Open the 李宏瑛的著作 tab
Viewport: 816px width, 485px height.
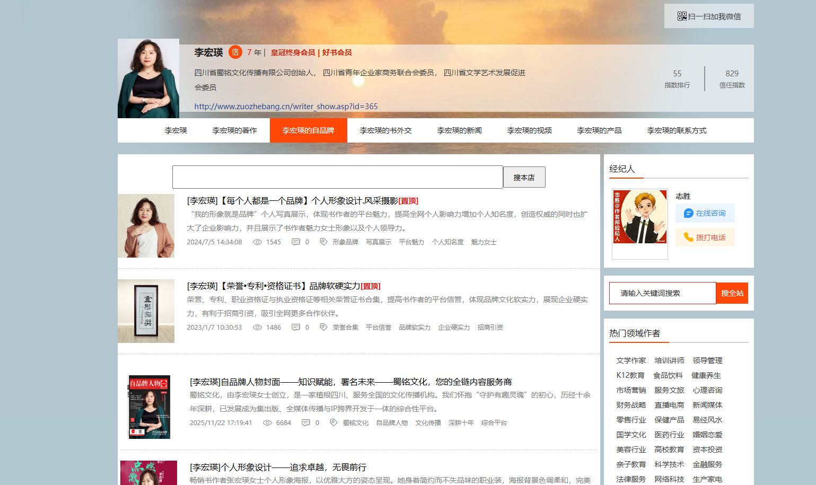click(x=234, y=130)
